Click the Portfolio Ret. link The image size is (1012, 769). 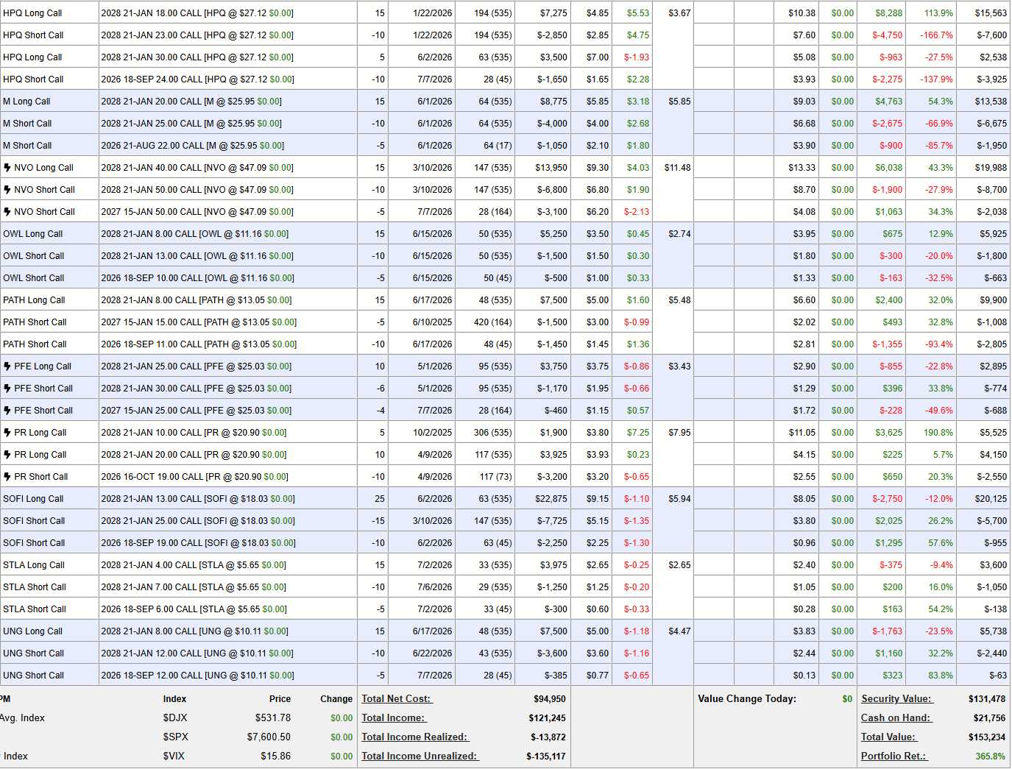pos(894,756)
